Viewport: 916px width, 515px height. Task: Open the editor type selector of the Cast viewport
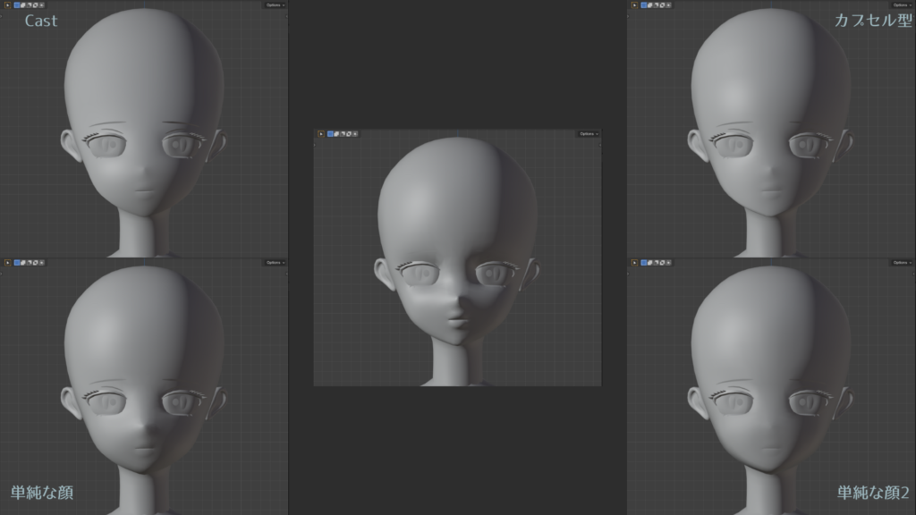(x=8, y=5)
